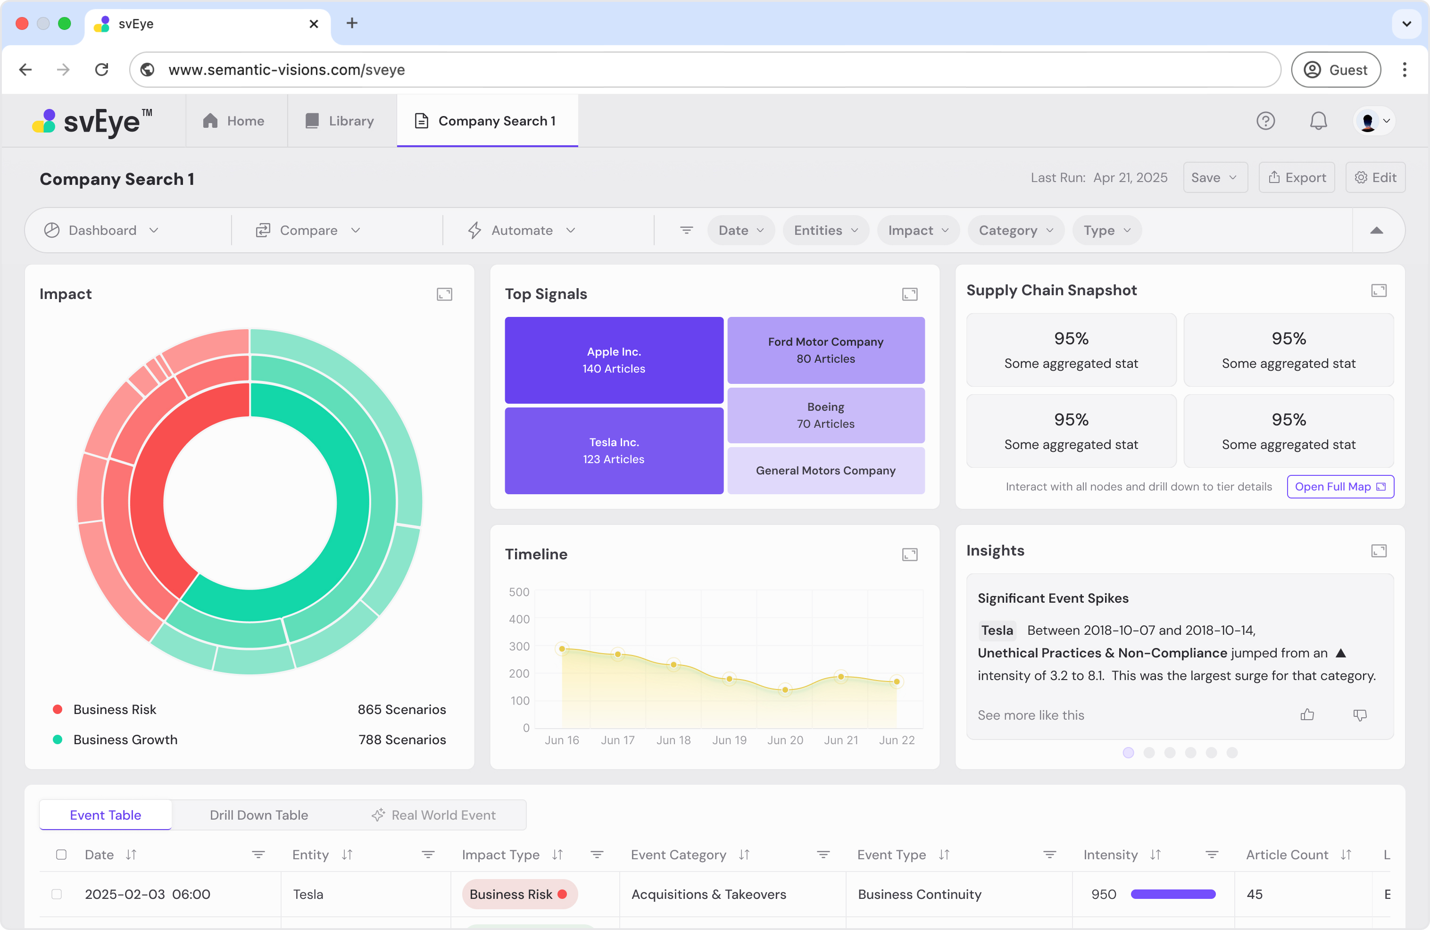Viewport: 1430px width, 930px height.
Task: Click the thumbs down icon in Insights
Action: 1360,714
